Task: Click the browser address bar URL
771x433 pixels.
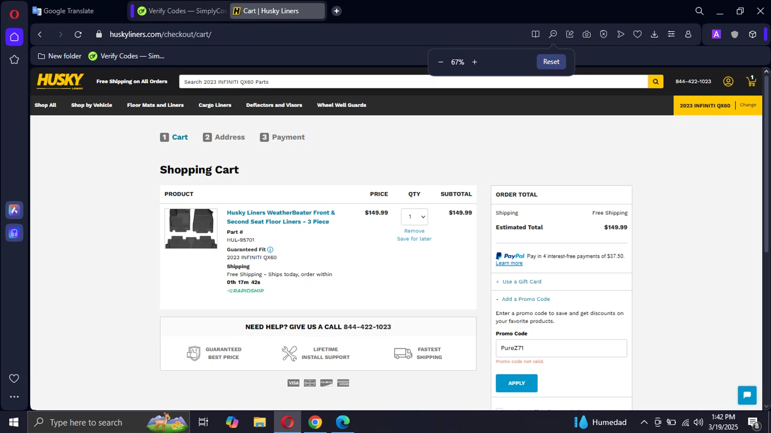Action: [x=160, y=34]
